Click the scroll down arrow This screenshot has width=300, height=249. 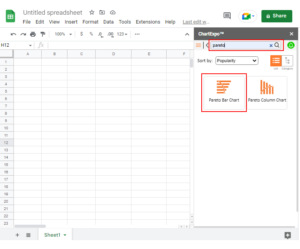(192, 222)
